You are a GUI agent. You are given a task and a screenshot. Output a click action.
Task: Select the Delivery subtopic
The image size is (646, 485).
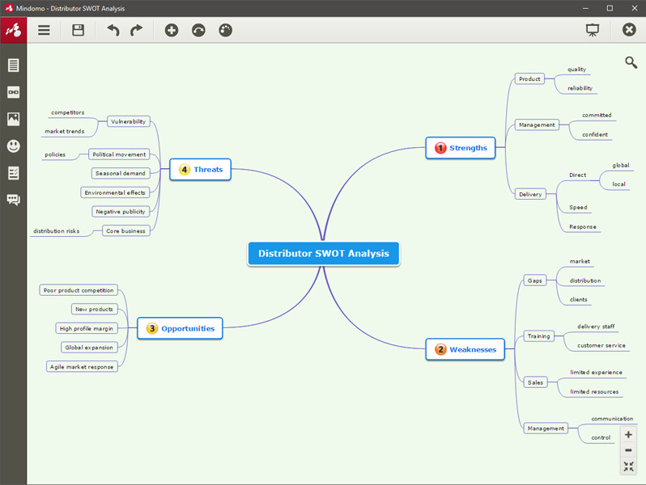(530, 194)
